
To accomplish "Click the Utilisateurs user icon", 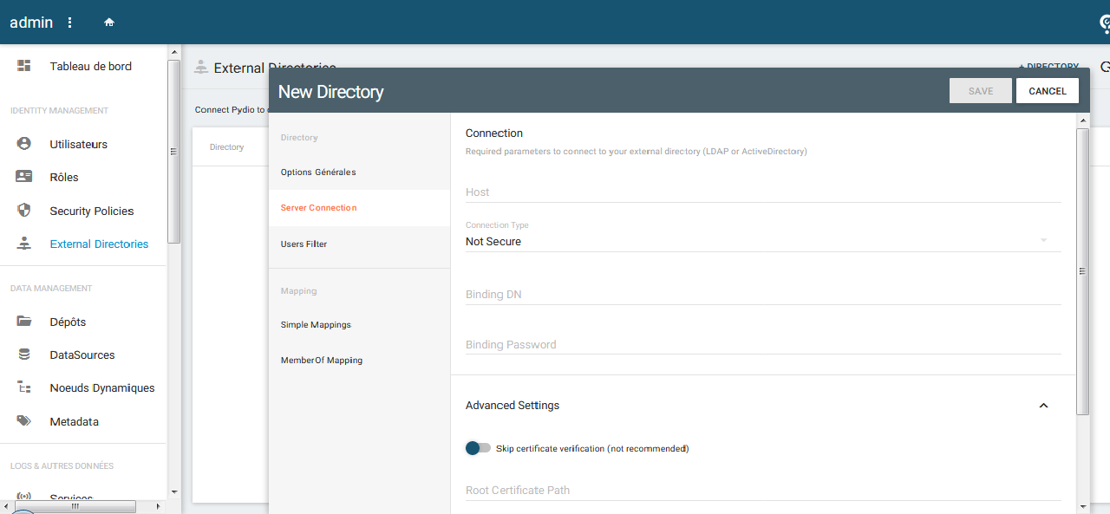I will click(x=24, y=144).
